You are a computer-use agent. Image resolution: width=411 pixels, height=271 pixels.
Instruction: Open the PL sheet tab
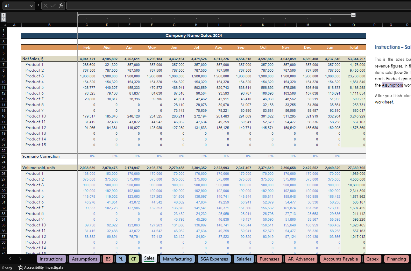pos(121,259)
